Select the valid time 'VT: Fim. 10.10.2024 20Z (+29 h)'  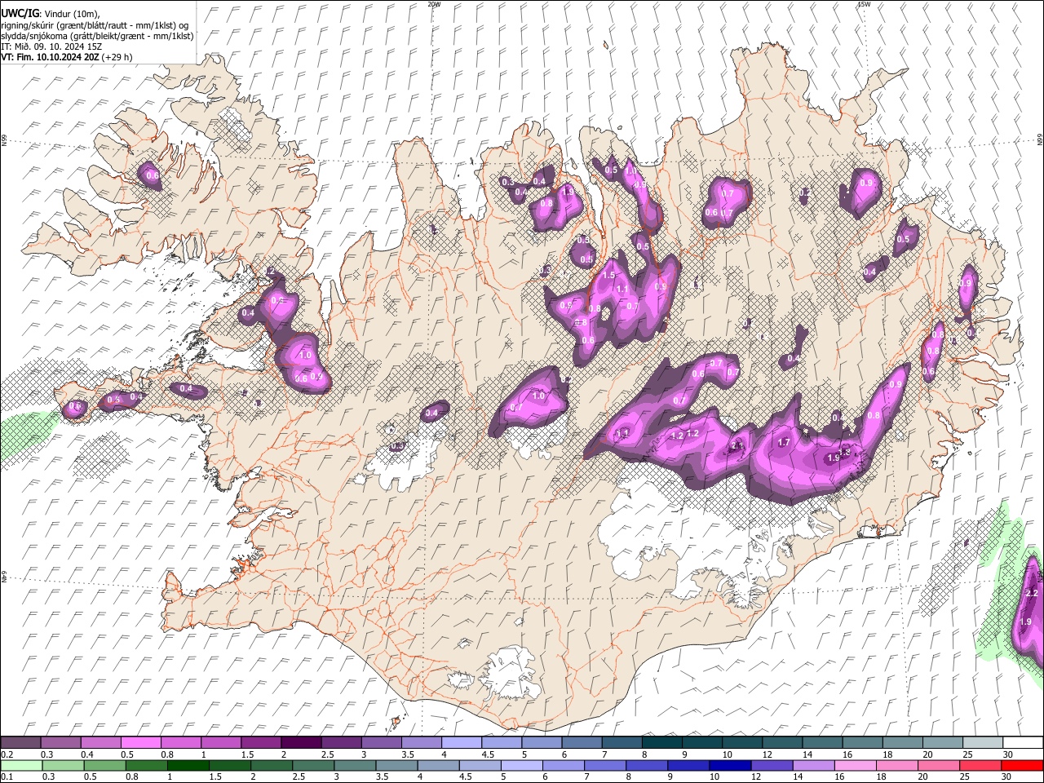[67, 57]
